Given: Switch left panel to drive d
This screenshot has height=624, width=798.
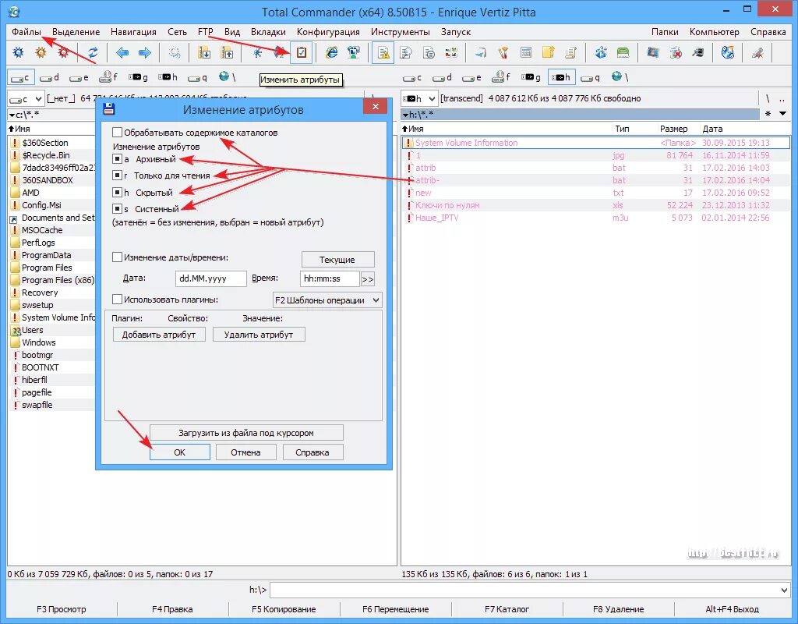Looking at the screenshot, I should pos(50,77).
